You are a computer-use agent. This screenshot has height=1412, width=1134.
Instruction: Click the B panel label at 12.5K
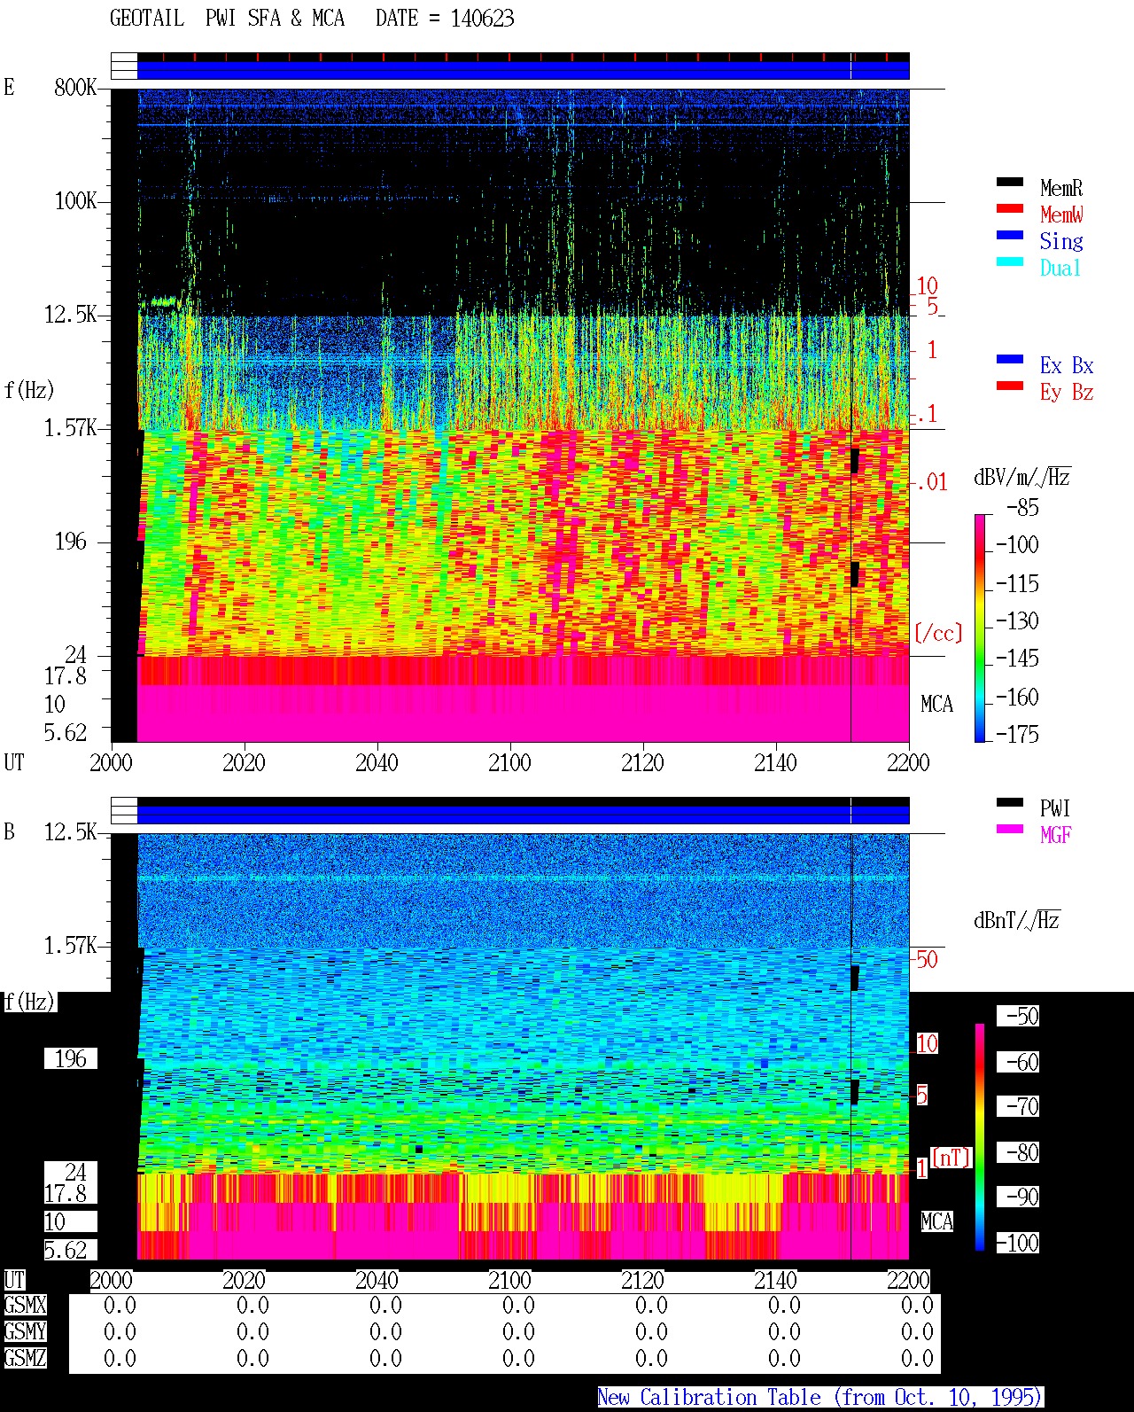(9, 831)
